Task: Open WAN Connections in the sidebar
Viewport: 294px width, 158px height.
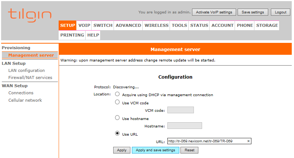Action: click(21, 93)
